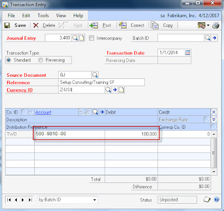Click the Transaction Date field 1/1/2014

click(171, 53)
